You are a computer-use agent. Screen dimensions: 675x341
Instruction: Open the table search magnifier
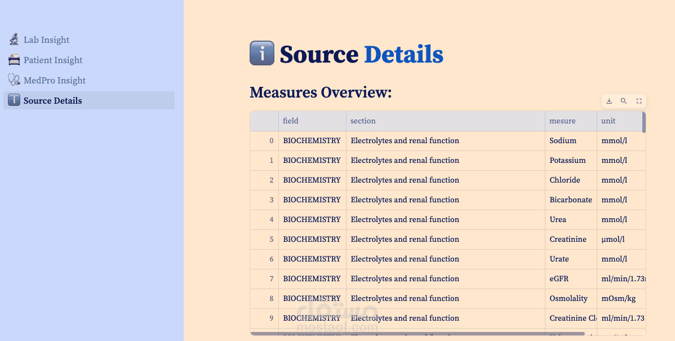point(624,101)
